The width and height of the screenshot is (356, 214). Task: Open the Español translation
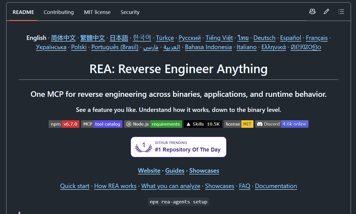[x=291, y=38]
